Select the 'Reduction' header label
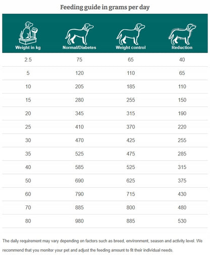 click(x=182, y=48)
